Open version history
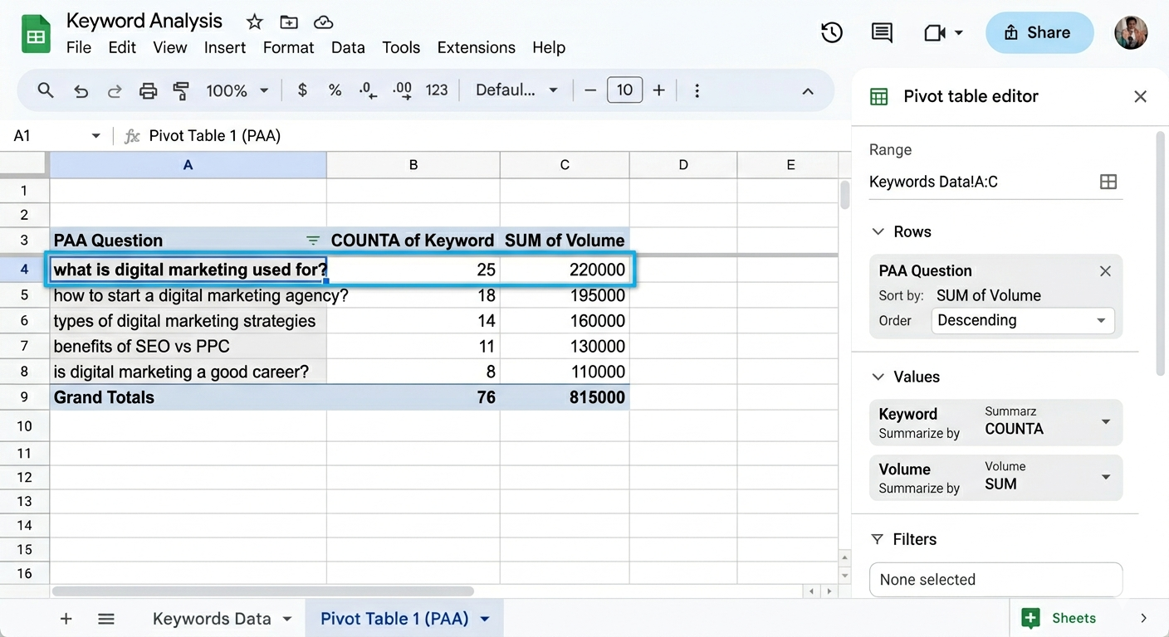Screen dimensions: 1169x637 (832, 32)
